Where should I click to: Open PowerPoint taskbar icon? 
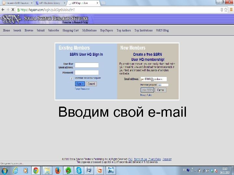pos(99,170)
